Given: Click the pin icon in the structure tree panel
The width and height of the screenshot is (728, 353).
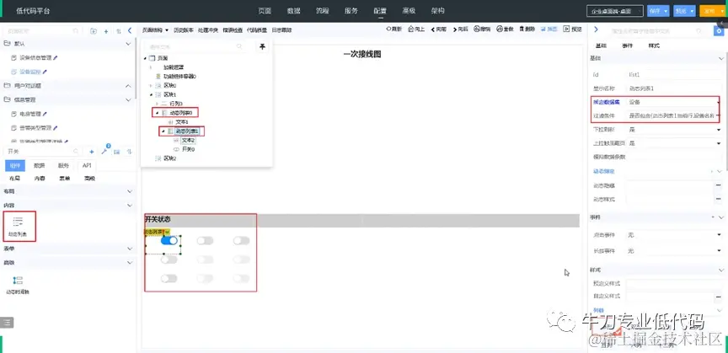Looking at the screenshot, I should [262, 46].
